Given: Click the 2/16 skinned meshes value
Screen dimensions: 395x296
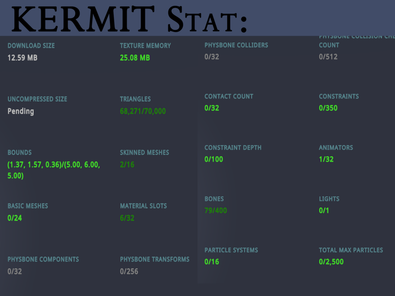Looking at the screenshot, I should click(x=127, y=164).
